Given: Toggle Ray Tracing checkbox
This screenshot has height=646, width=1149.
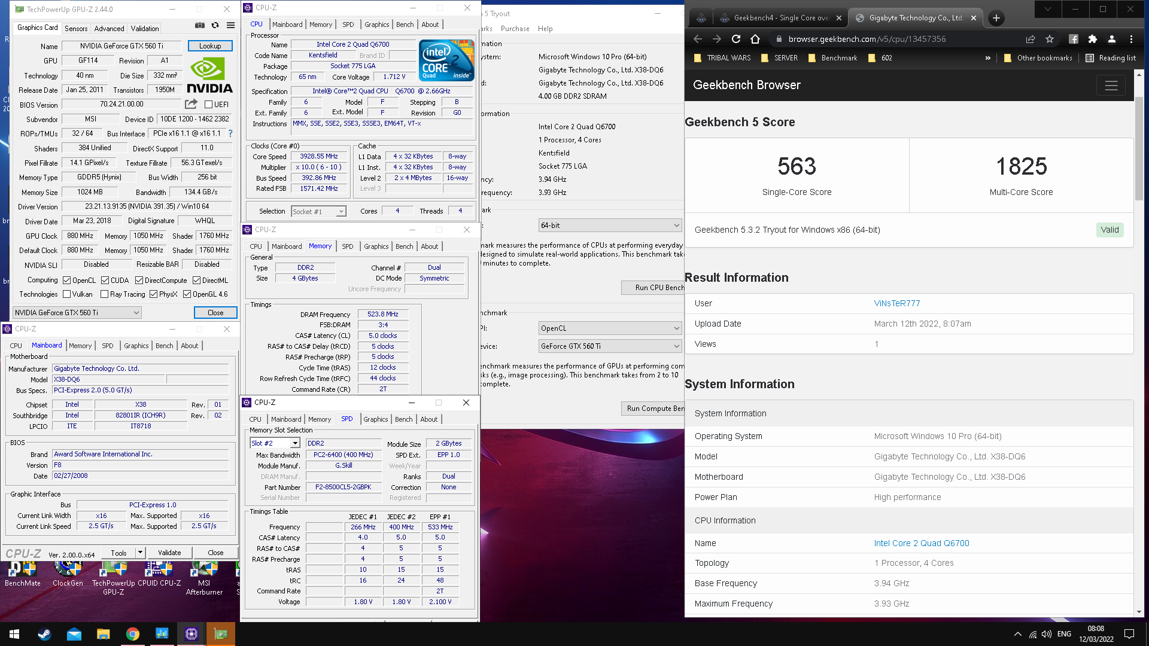Looking at the screenshot, I should pos(105,294).
